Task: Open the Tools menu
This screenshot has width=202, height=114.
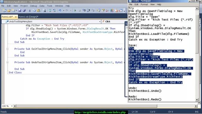Action: tap(50, 6)
